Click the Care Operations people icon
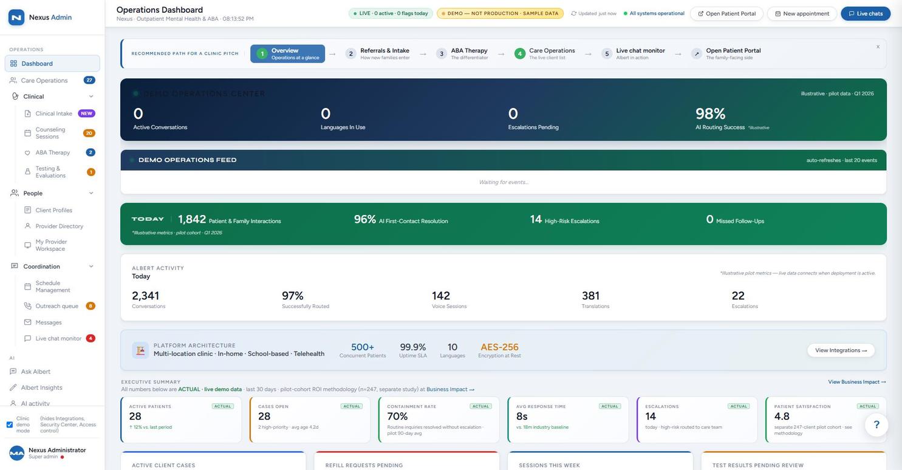 tap(13, 80)
